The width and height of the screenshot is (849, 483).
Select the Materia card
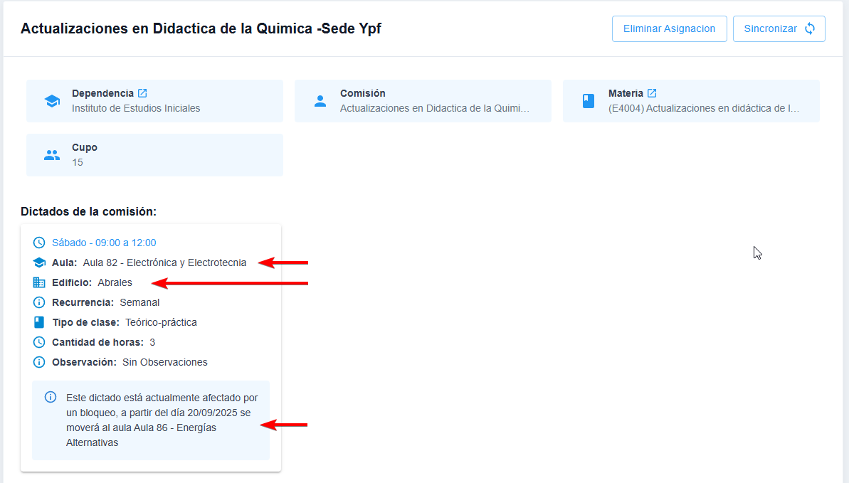coord(691,101)
